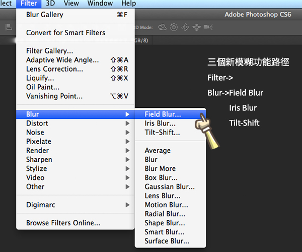This screenshot has width=302, height=252.
Task: Open Surface Blur... filter
Action: pos(171,241)
